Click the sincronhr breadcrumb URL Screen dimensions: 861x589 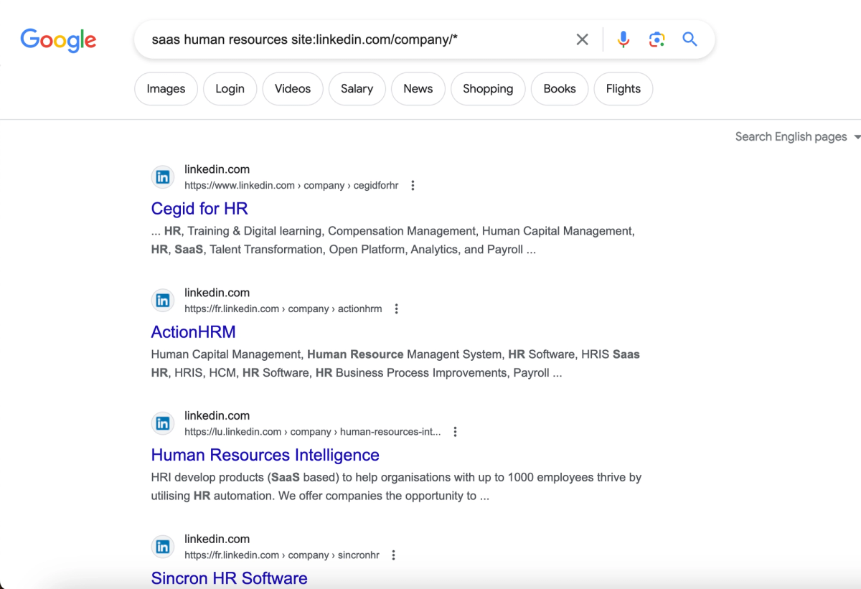(282, 555)
